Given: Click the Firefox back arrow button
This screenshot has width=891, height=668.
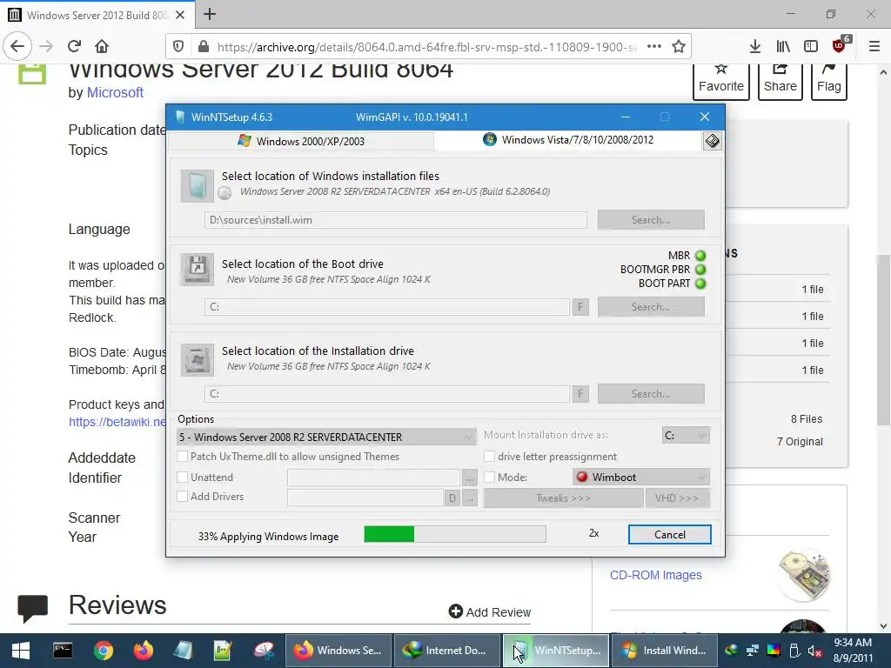Looking at the screenshot, I should tap(17, 46).
